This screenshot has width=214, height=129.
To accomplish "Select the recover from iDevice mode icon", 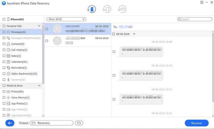I will click(x=92, y=9).
